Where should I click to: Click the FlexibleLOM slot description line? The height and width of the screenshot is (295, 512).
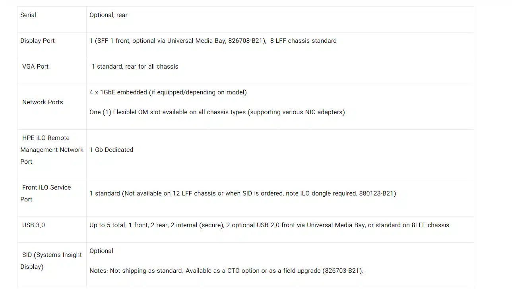coord(217,112)
